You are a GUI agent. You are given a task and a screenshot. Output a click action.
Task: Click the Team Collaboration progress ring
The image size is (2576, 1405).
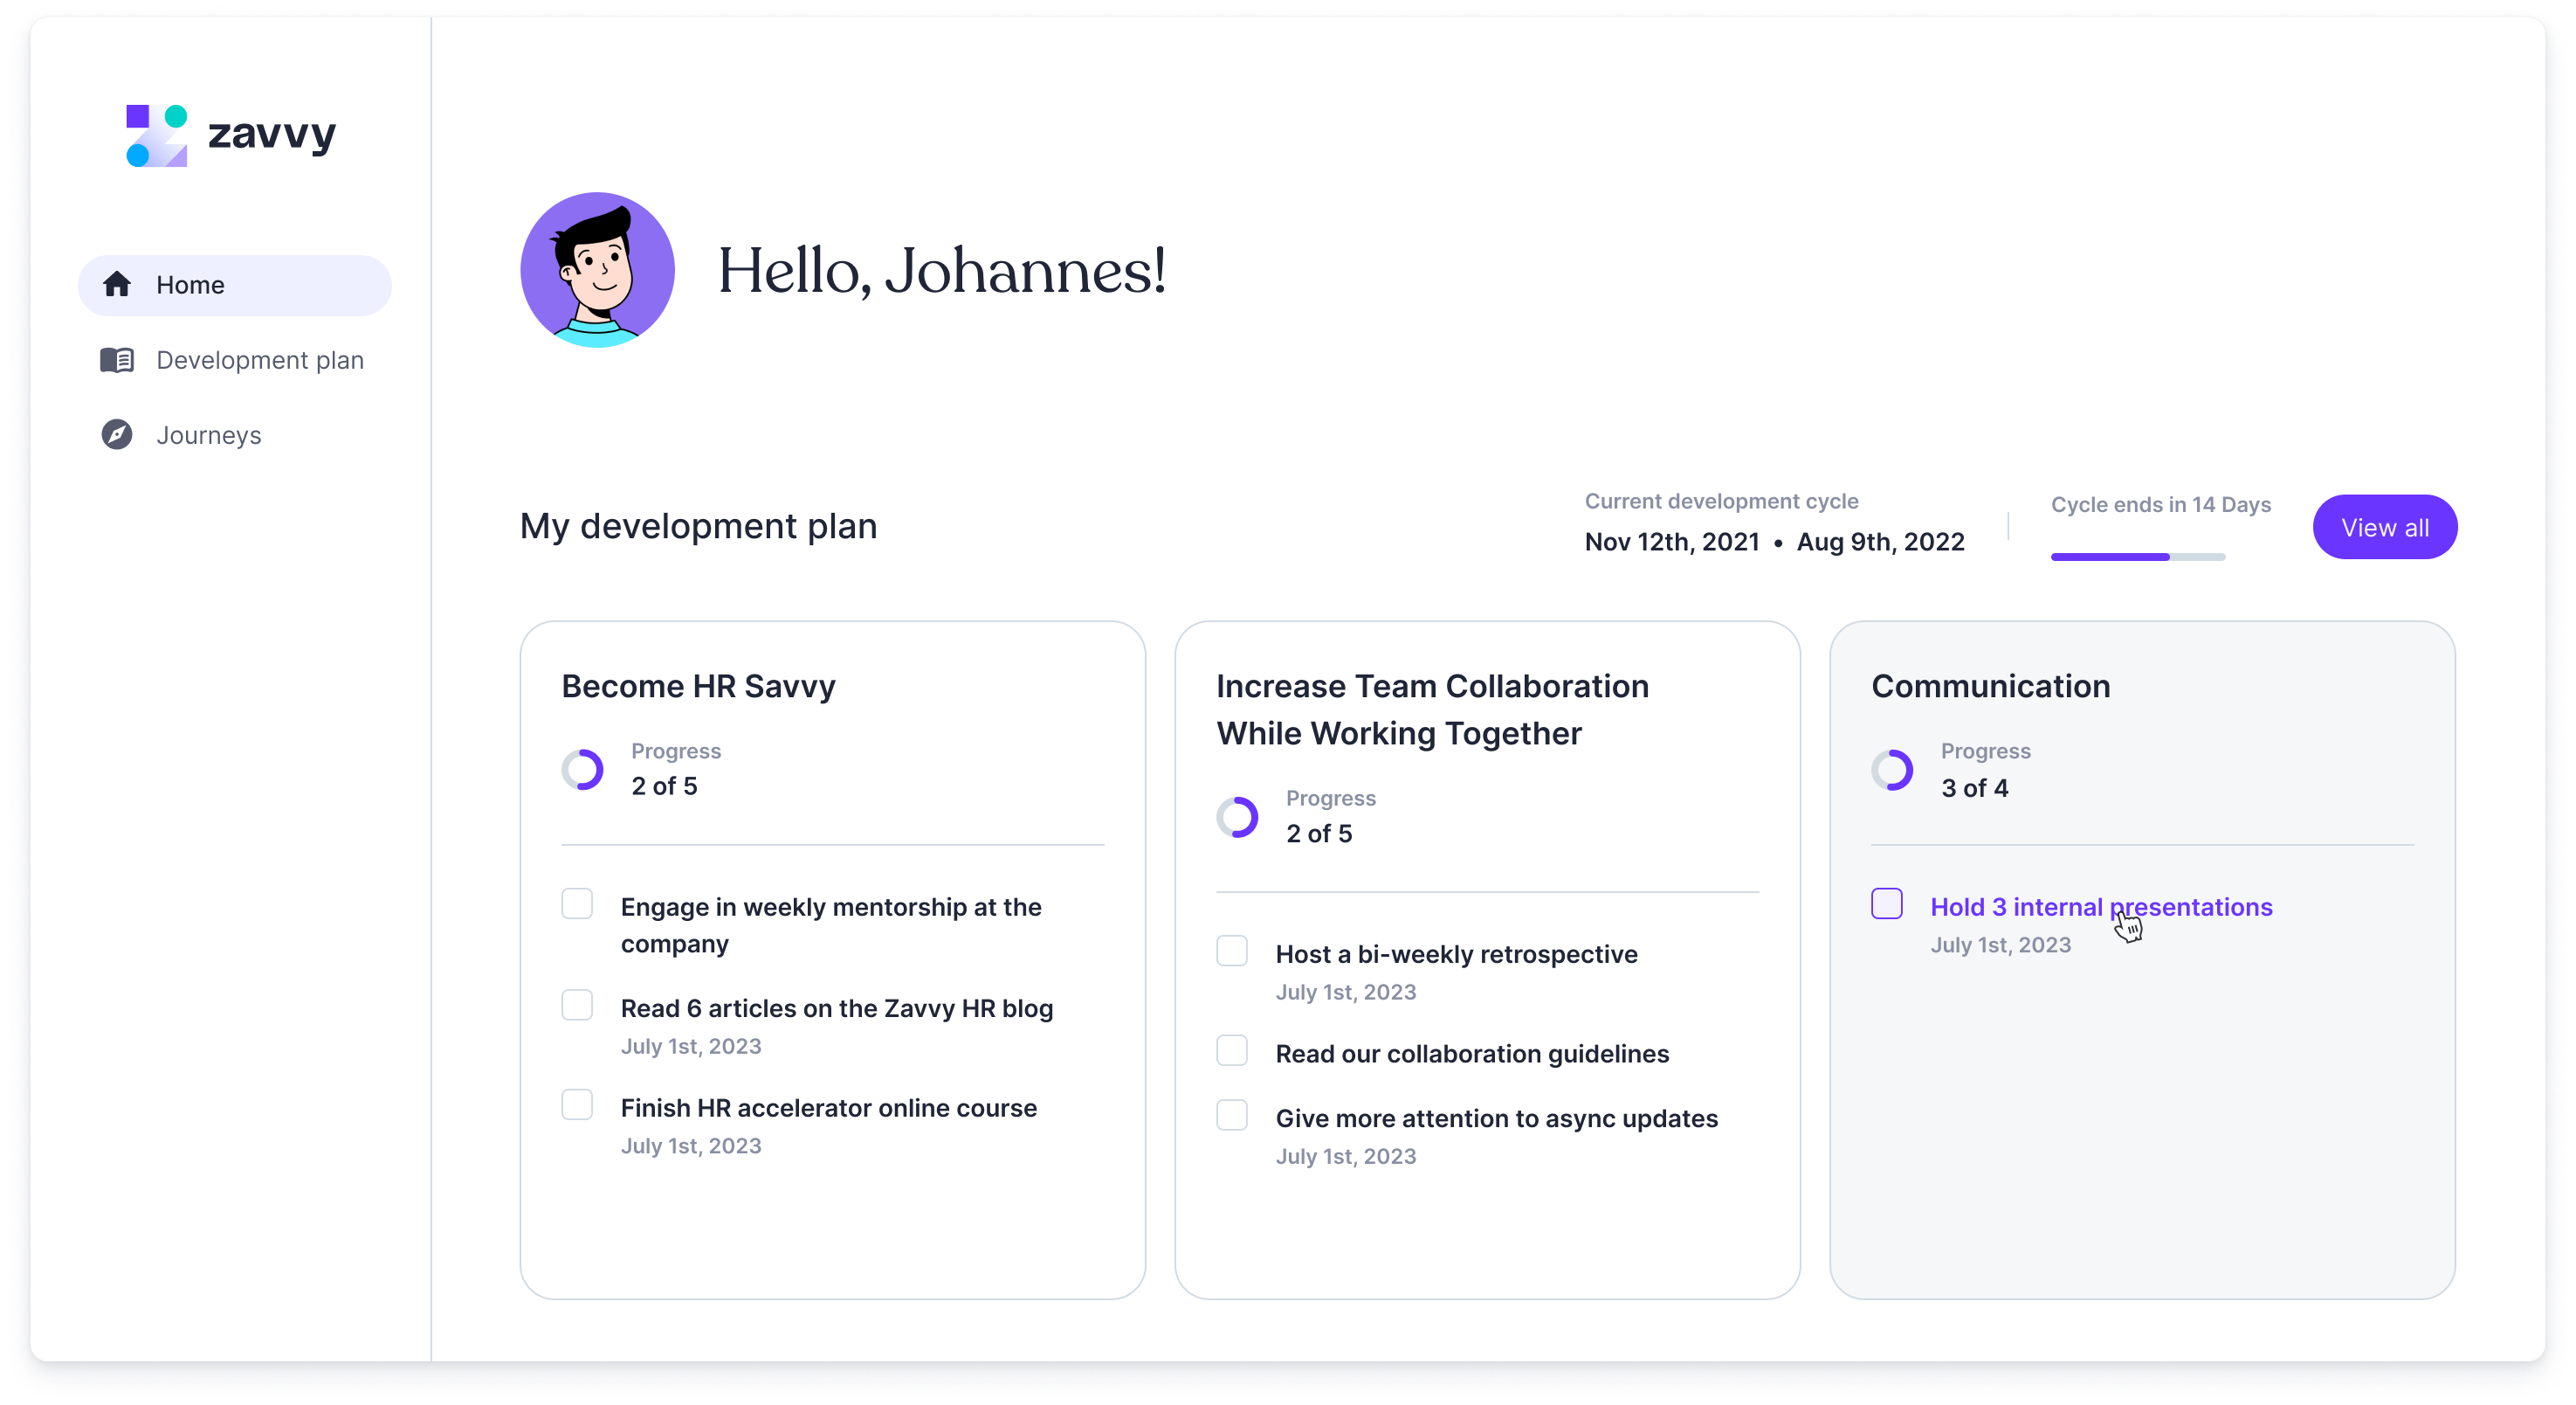tap(1238, 817)
